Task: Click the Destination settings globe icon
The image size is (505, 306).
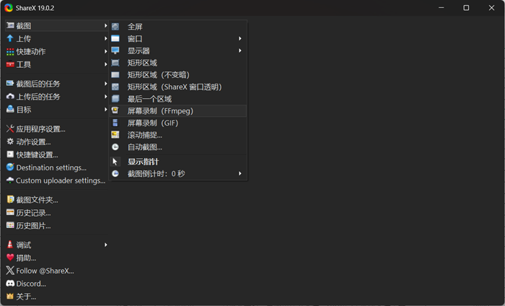Action: (10, 167)
